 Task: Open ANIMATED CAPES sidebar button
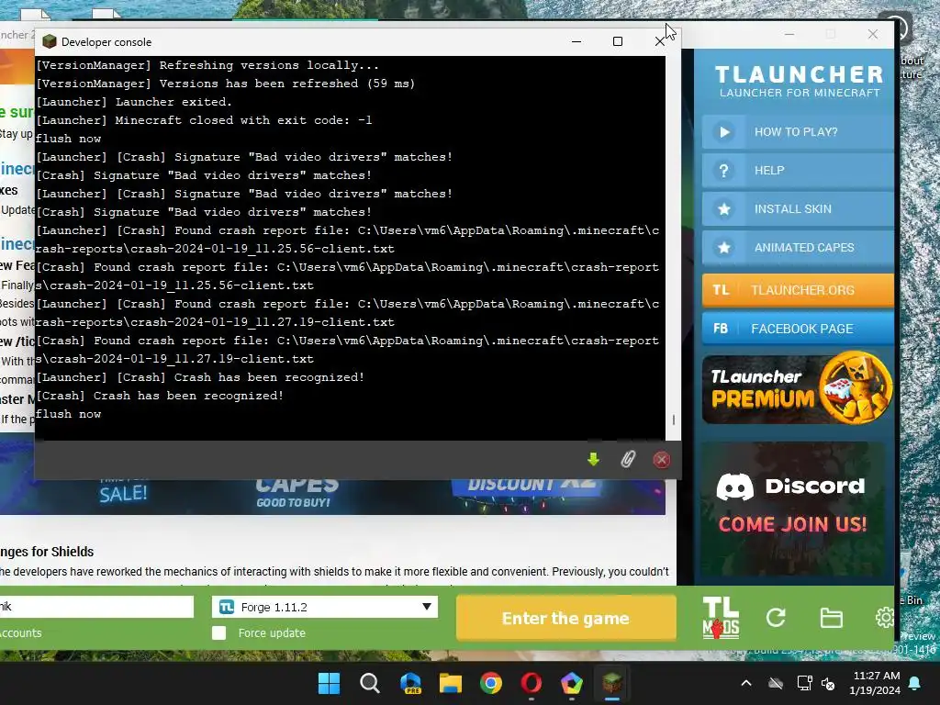(x=798, y=248)
